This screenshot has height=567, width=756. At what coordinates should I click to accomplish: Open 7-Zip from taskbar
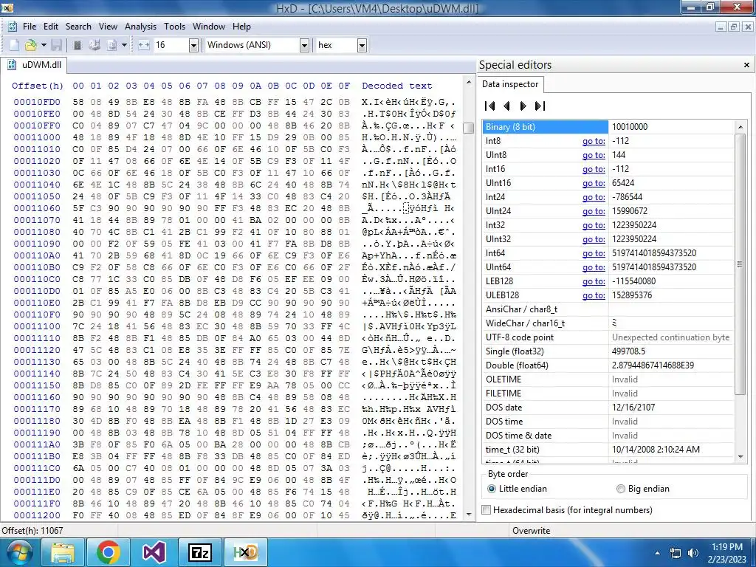199,552
